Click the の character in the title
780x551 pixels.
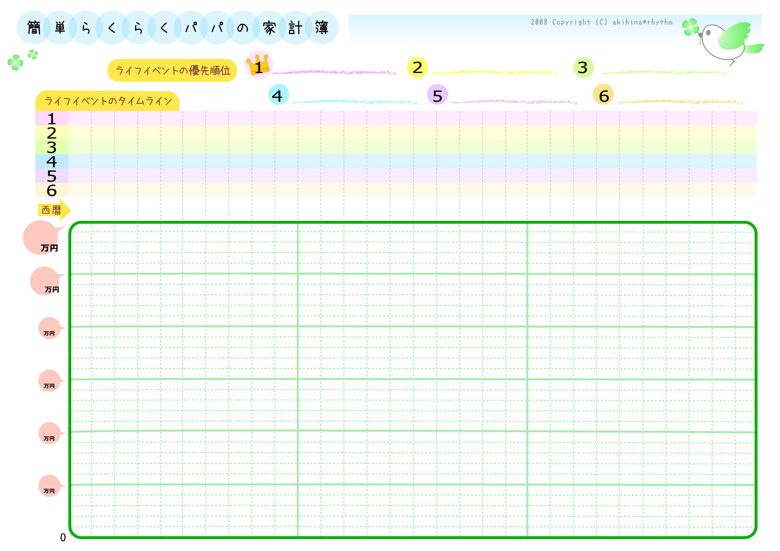(x=243, y=28)
